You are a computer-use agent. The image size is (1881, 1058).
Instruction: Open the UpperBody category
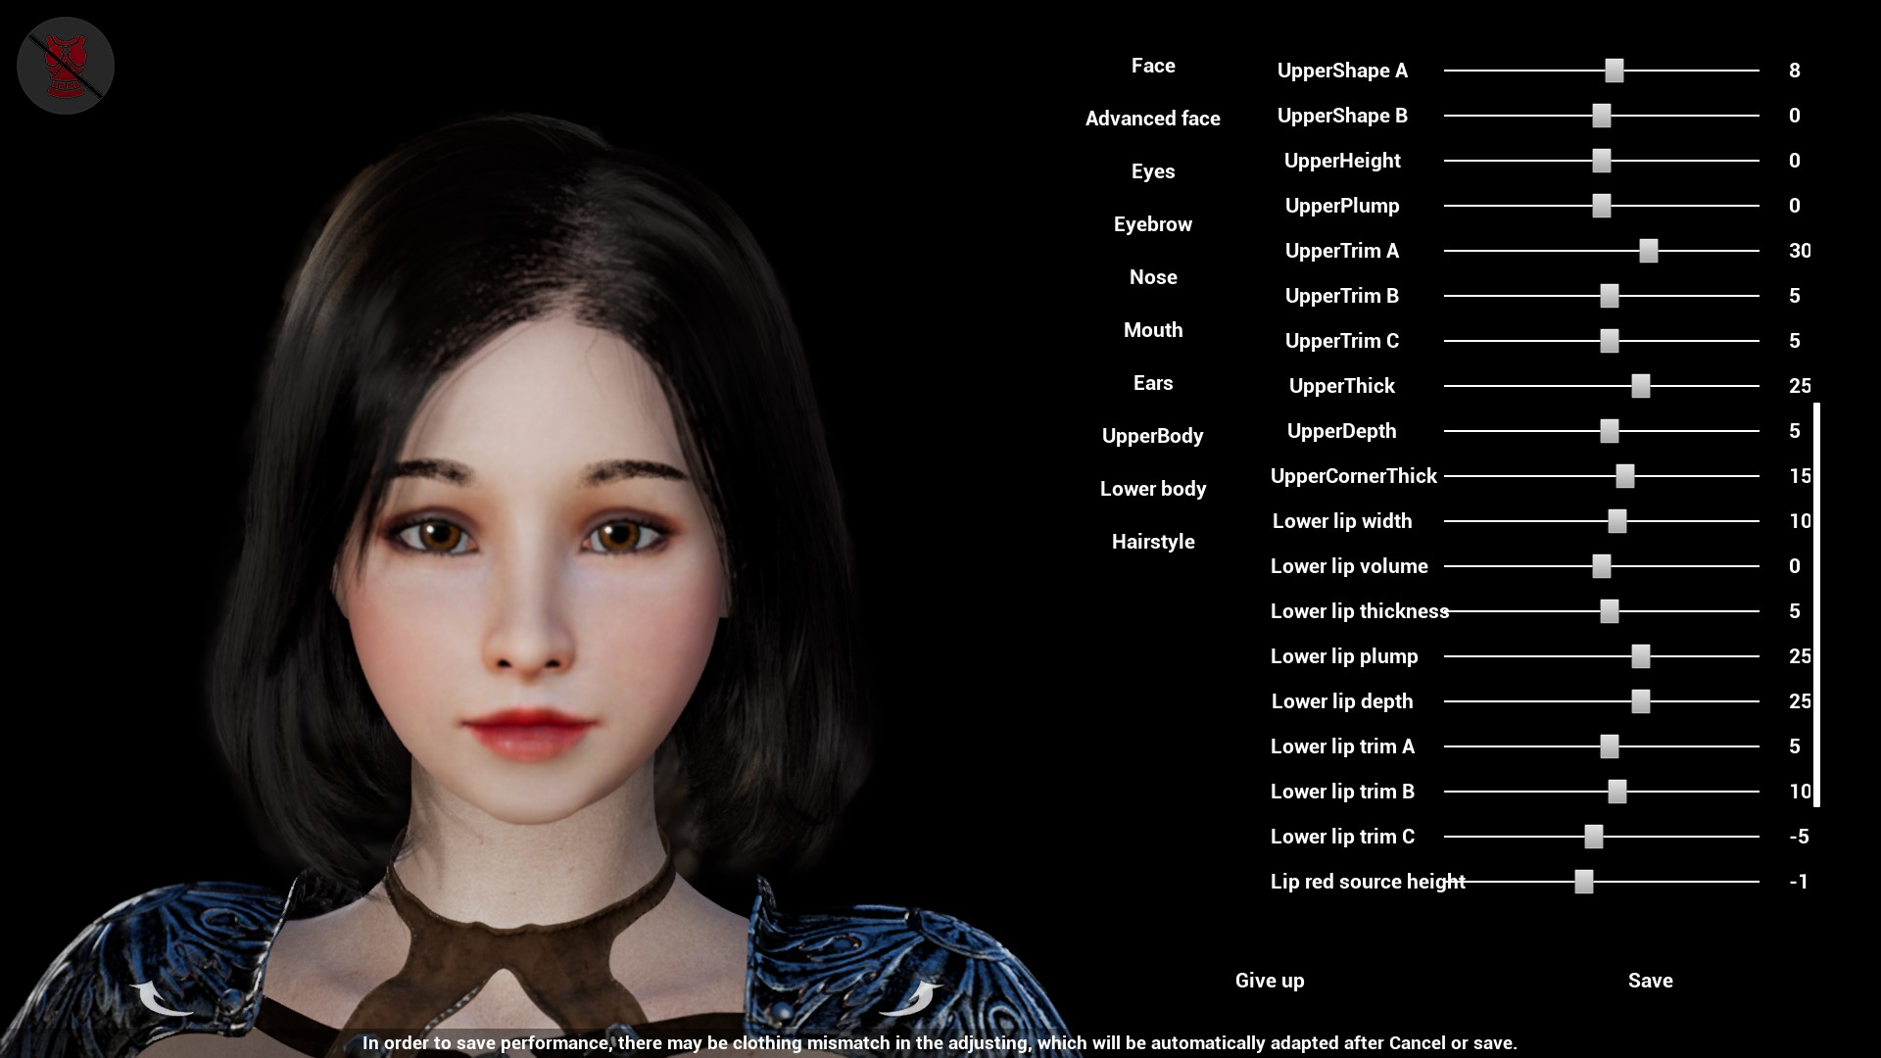pos(1153,436)
